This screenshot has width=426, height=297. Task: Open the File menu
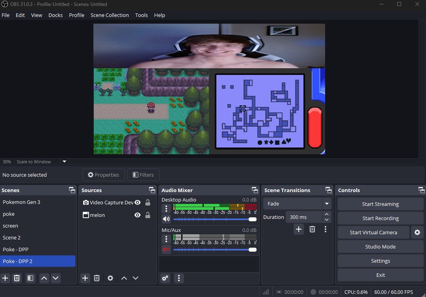6,15
